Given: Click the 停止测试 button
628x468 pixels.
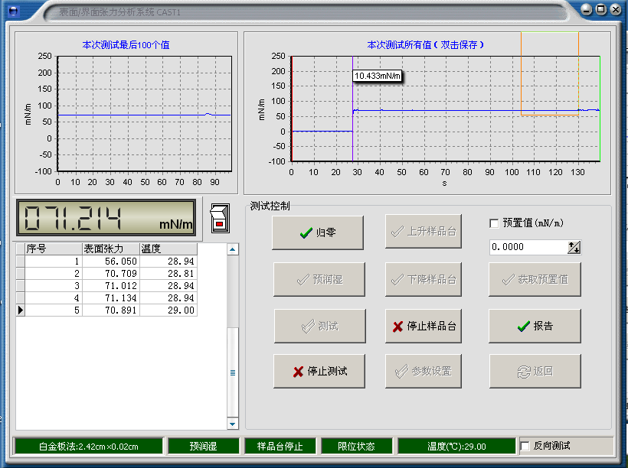Looking at the screenshot, I should (x=319, y=371).
